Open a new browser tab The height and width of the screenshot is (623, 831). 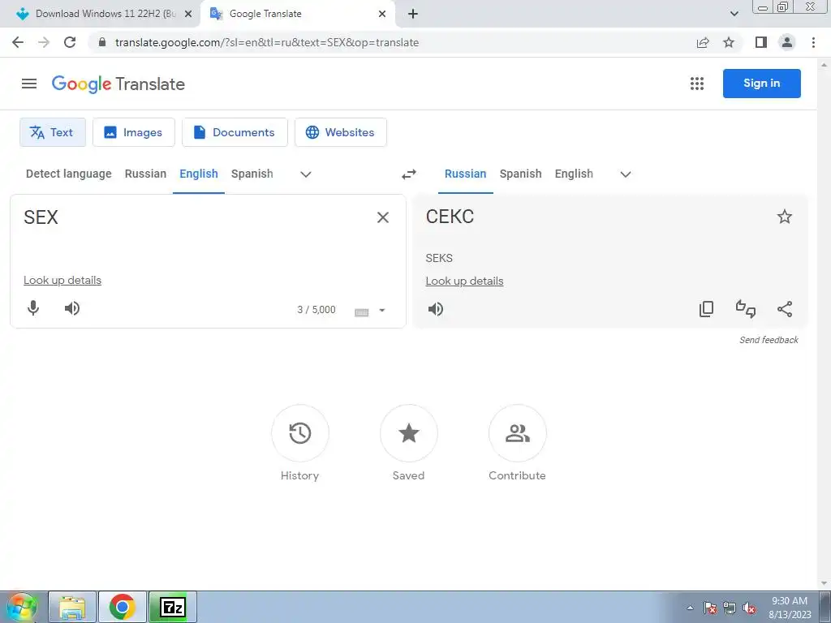(413, 14)
